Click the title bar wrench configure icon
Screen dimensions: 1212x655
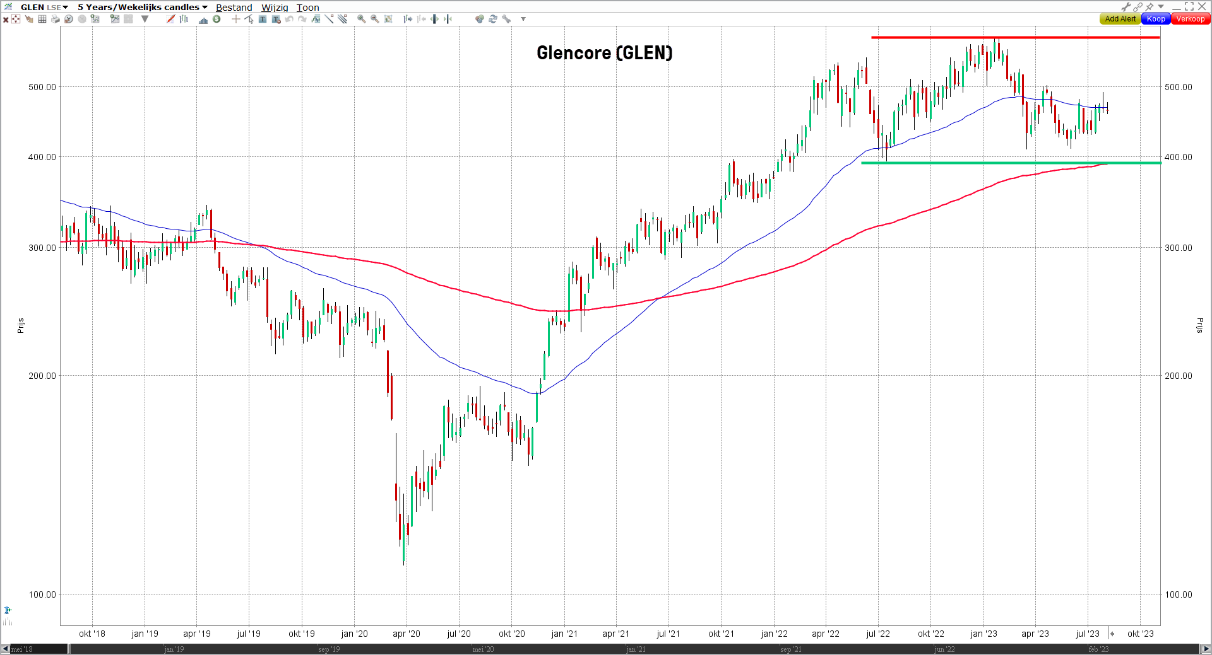[1126, 7]
